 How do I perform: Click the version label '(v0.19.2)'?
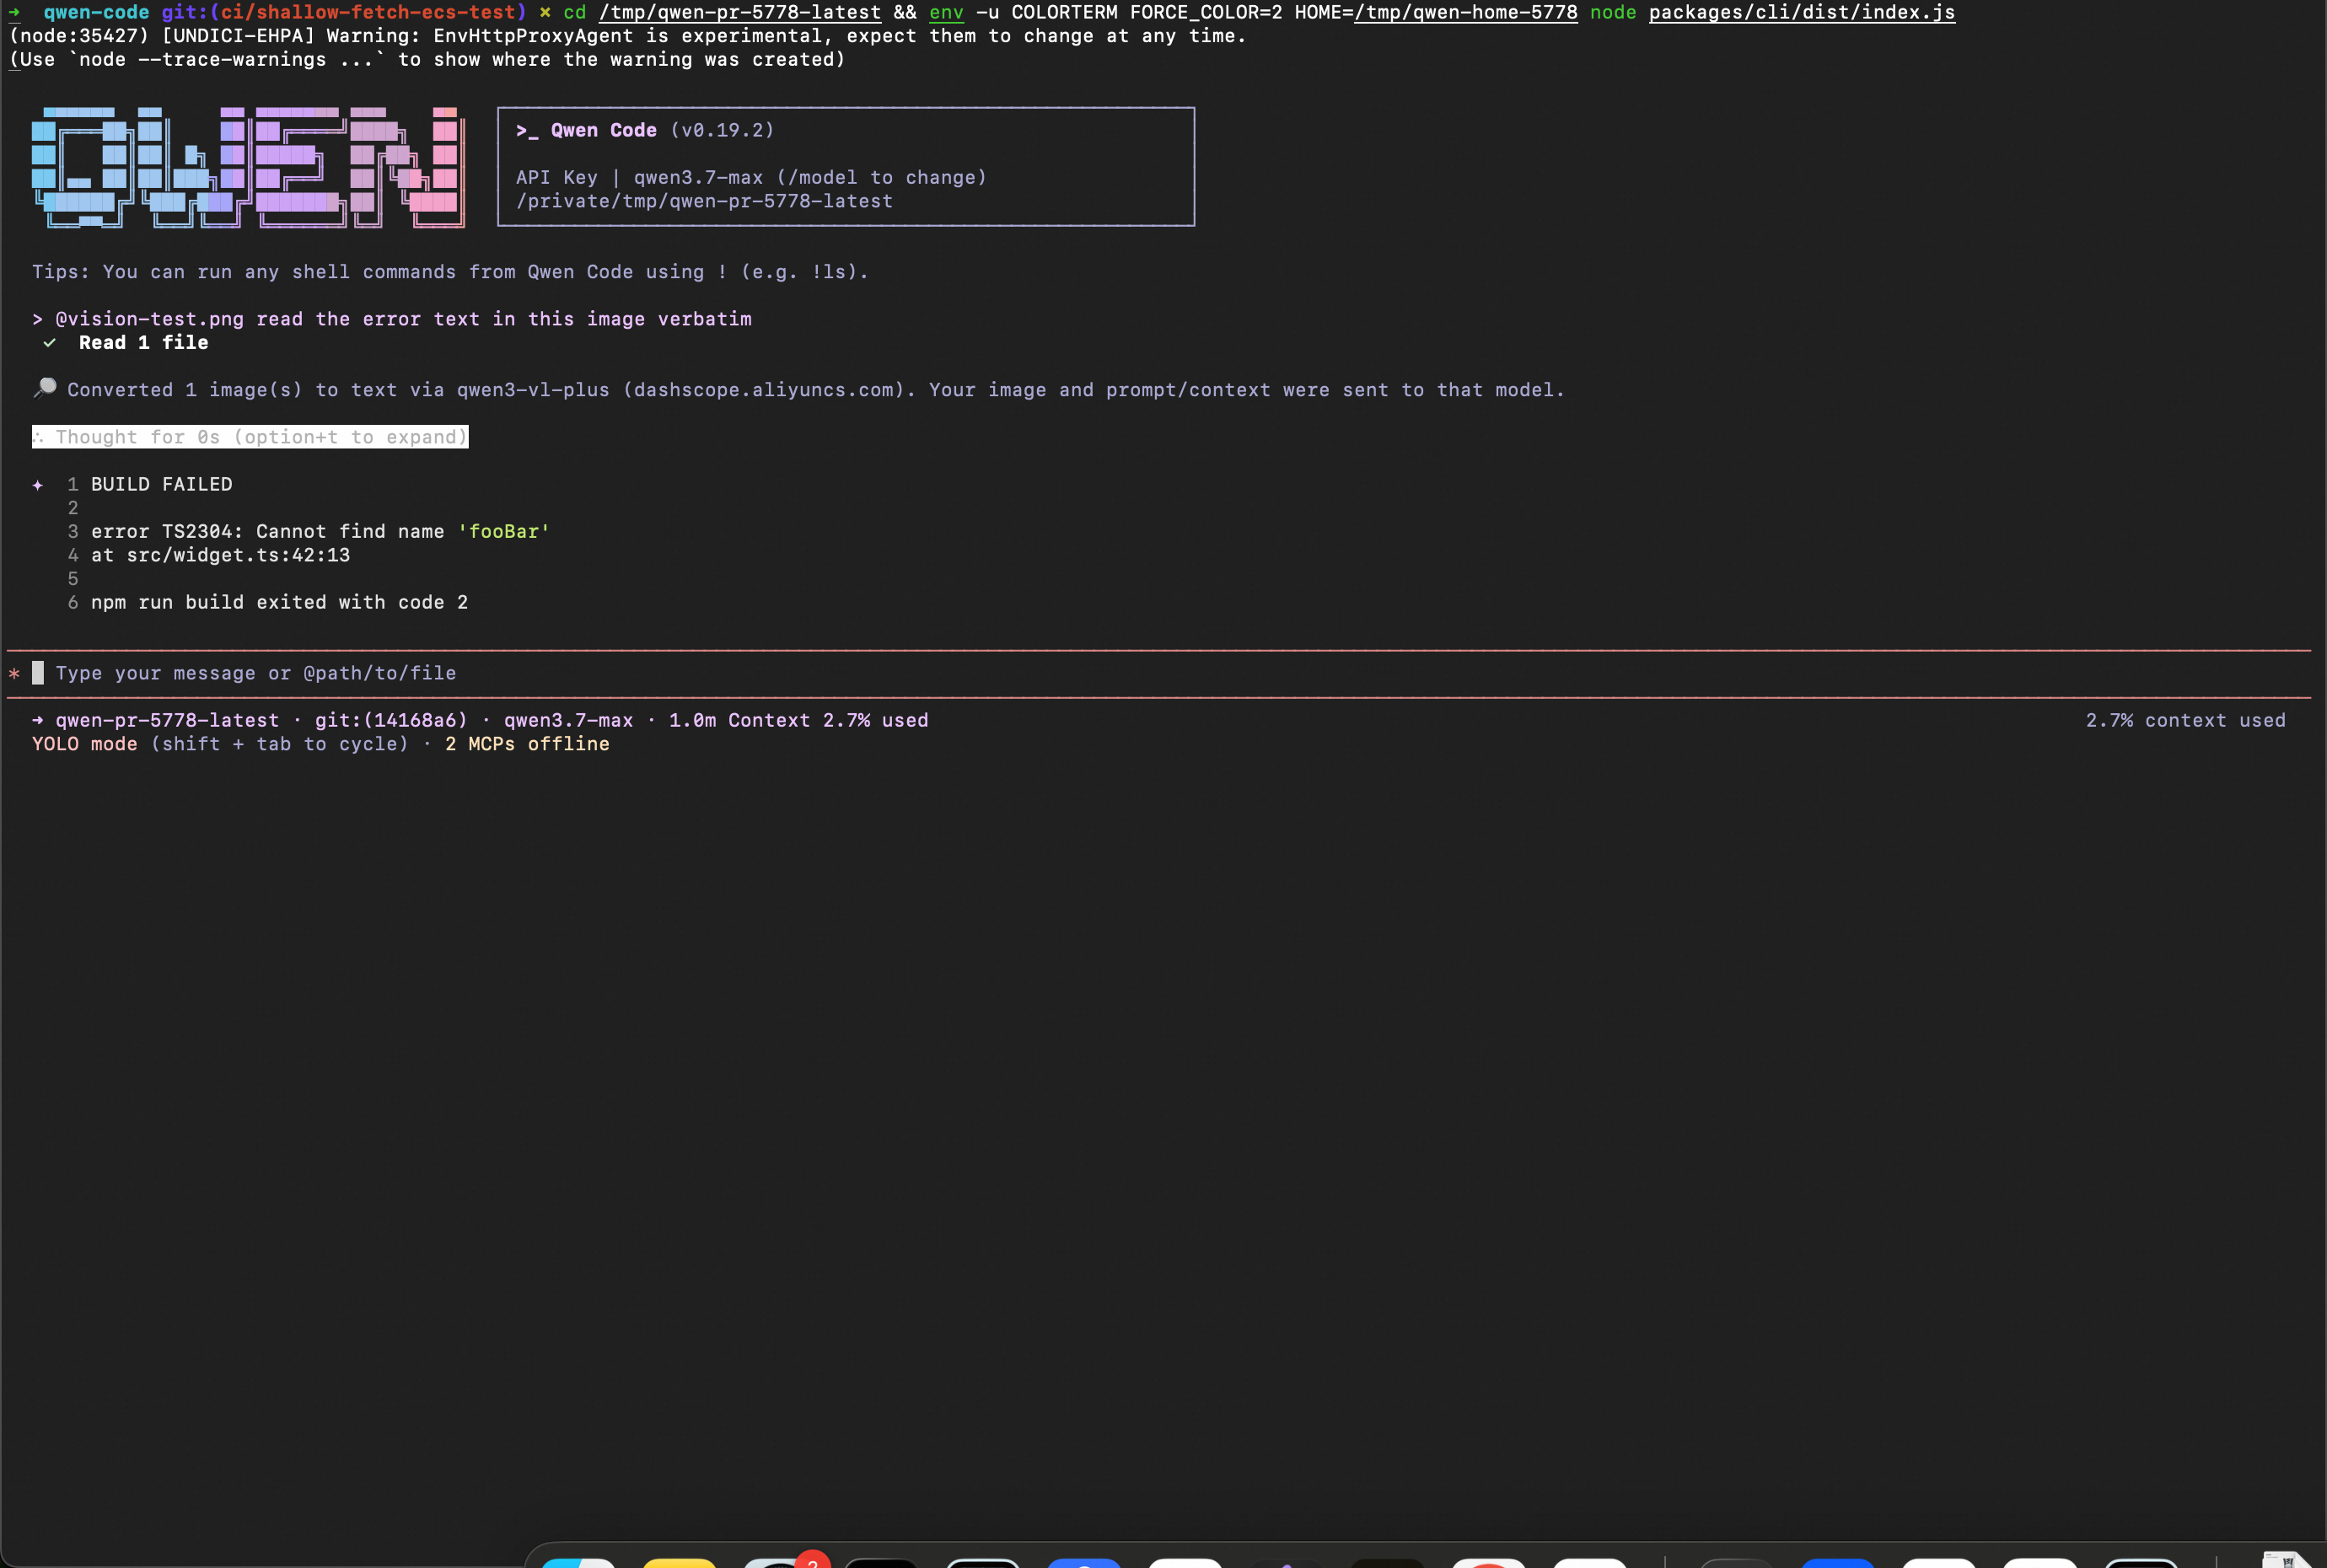[722, 131]
